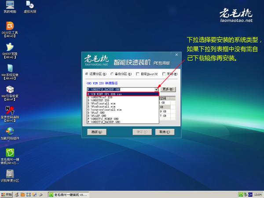The height and width of the screenshot is (198, 264).
Task: Open the 我的电脑 desktop icon
Action: point(10,7)
